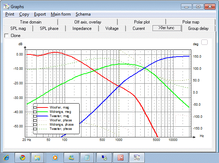Switch to the Group delay tab
Screen dimensions: 219x163
click(x=198, y=28)
